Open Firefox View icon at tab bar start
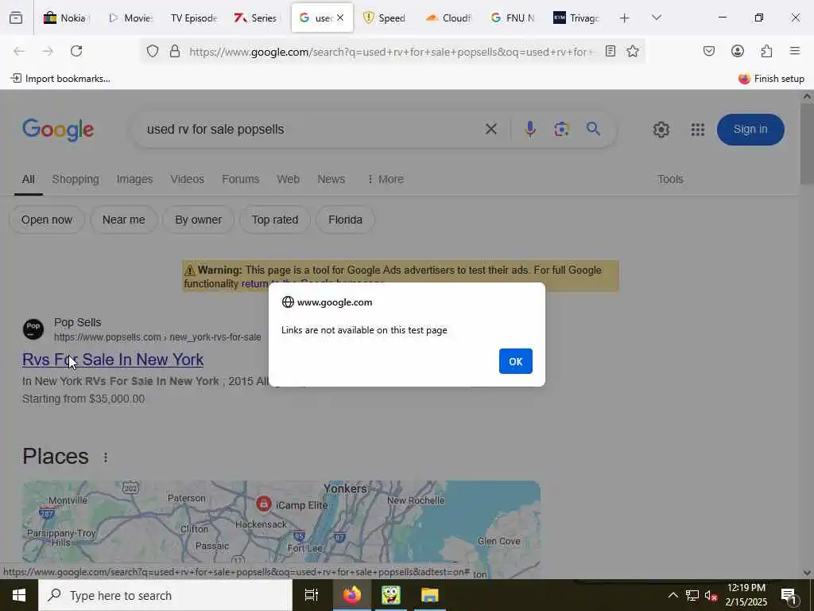814x611 pixels. pos(16,18)
